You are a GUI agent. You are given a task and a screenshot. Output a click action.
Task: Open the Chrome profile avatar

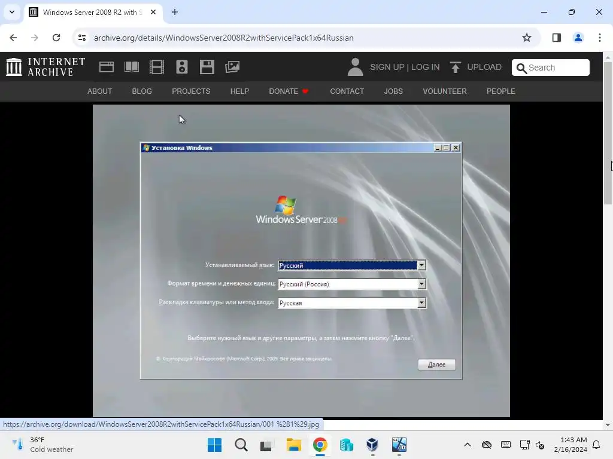(578, 38)
